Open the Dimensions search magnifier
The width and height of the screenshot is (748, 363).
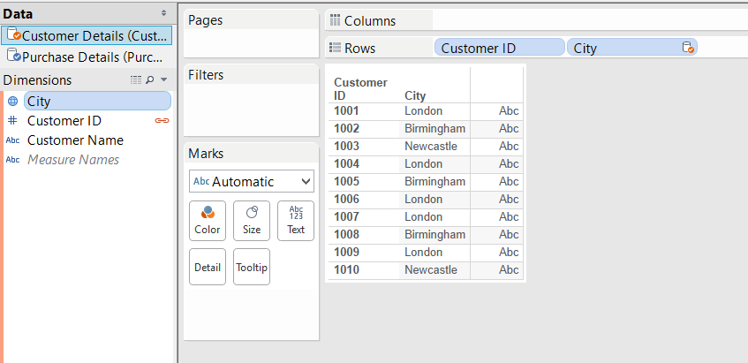[150, 79]
